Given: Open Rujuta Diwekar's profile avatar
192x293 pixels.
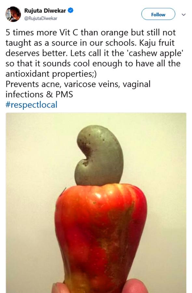Looking at the screenshot, I should 13,14.
